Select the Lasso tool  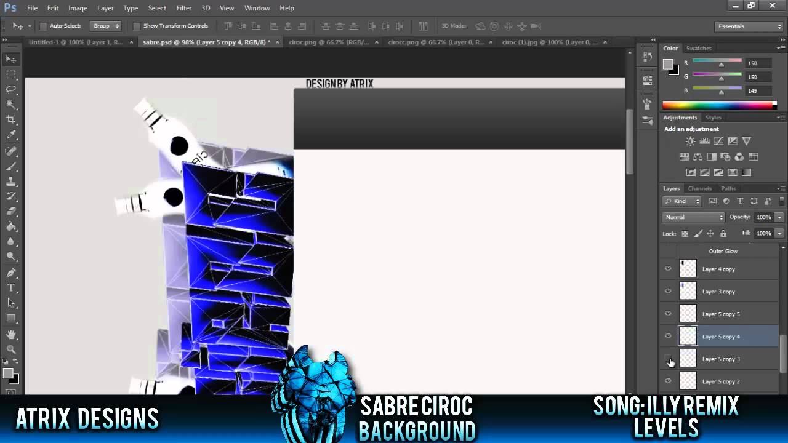tap(11, 90)
